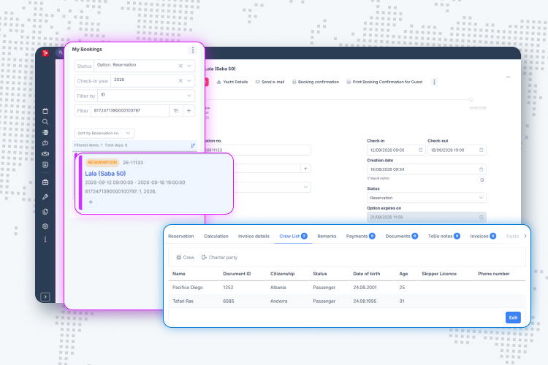The height and width of the screenshot is (365, 548).
Task: Click the red app logo in the top-left corner
Action: click(45, 53)
